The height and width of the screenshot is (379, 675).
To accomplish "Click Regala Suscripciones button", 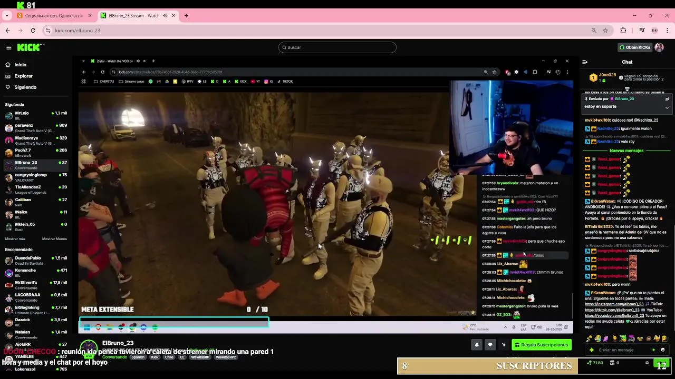I will pos(542,345).
